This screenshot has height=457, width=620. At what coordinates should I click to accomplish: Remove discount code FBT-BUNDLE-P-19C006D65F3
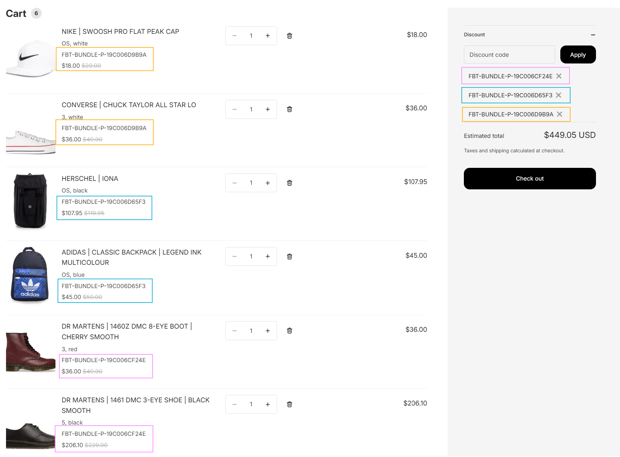559,95
